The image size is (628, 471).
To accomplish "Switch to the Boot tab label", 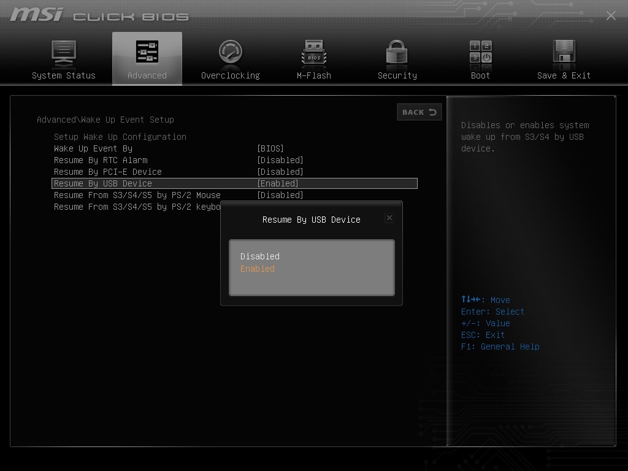I will pyautogui.click(x=481, y=75).
